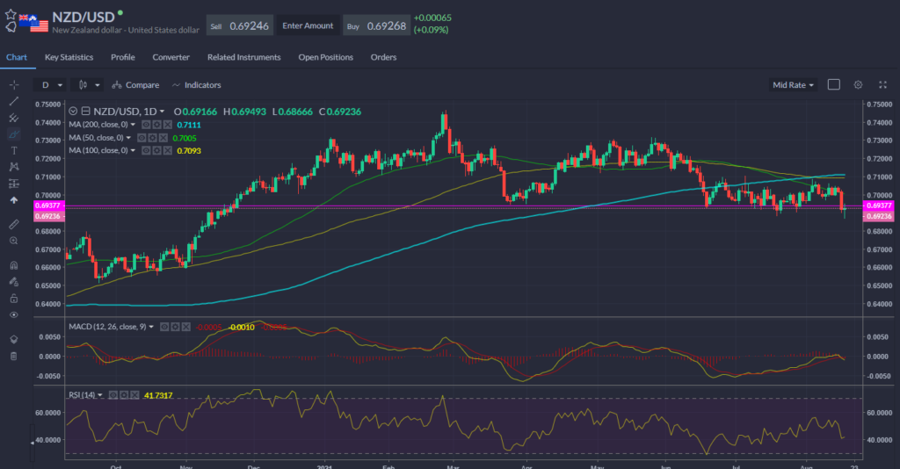Open MA 50 indicator settings

click(x=152, y=138)
